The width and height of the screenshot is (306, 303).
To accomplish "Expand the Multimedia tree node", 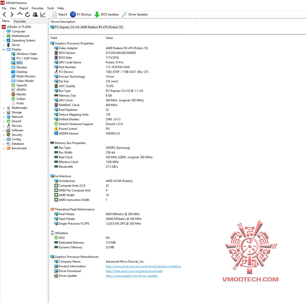I will (x=3, y=108).
